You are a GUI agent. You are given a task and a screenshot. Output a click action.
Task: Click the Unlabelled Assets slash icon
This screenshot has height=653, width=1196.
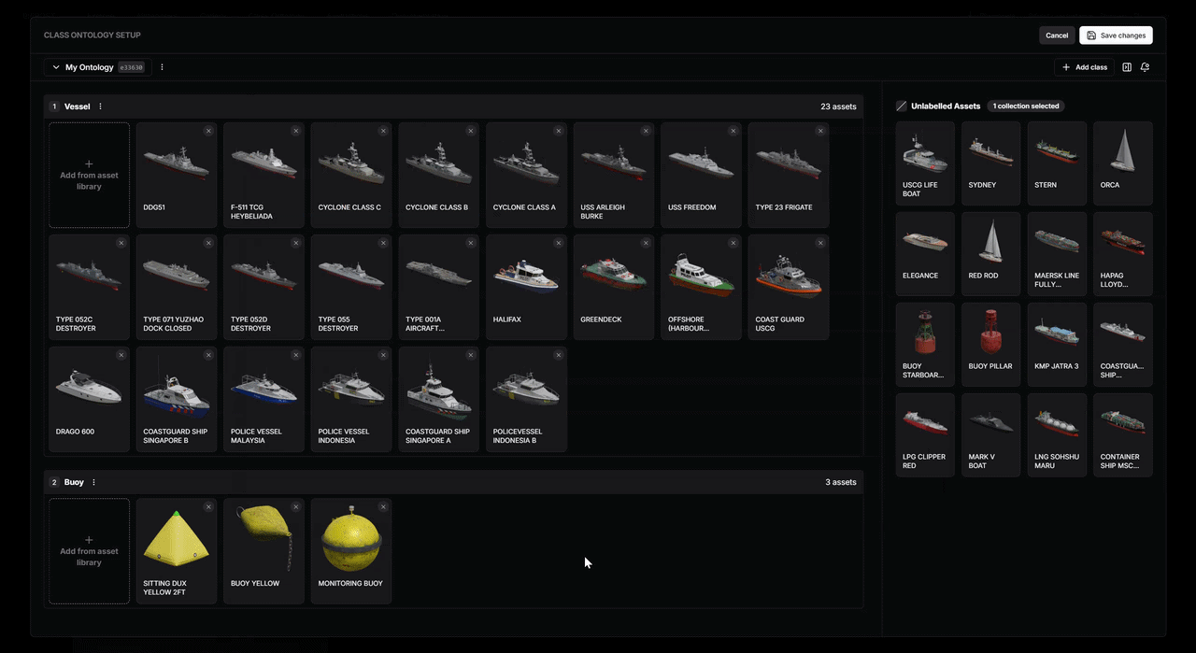click(902, 106)
